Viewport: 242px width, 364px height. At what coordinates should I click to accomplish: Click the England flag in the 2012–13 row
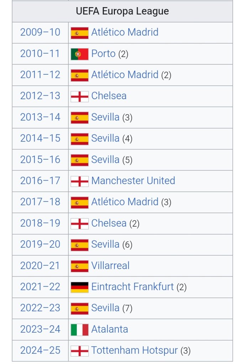coord(79,96)
